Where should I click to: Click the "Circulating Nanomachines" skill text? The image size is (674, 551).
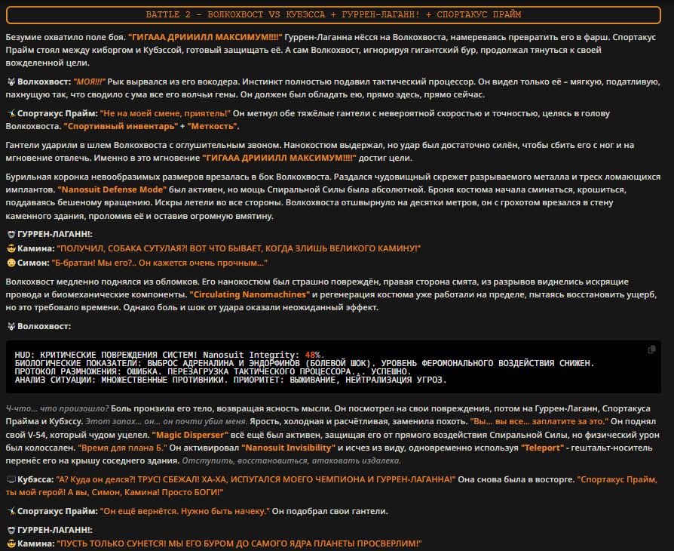[x=250, y=294]
